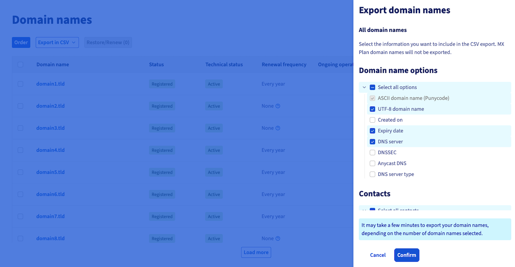Click the Confirm button to export
Image resolution: width=515 pixels, height=267 pixels.
406,255
